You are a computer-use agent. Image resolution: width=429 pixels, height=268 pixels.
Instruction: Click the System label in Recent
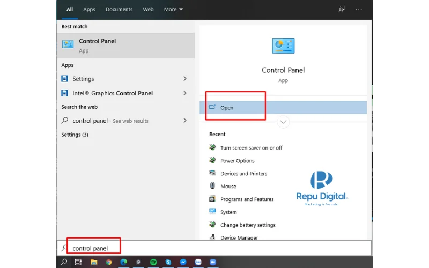(228, 212)
